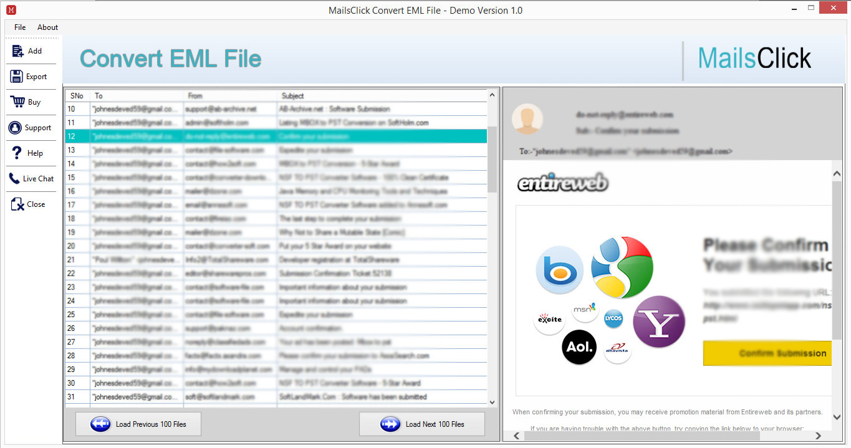Click the Google Chrome-style logo in preview
The width and height of the screenshot is (851, 448).
pyautogui.click(x=622, y=267)
